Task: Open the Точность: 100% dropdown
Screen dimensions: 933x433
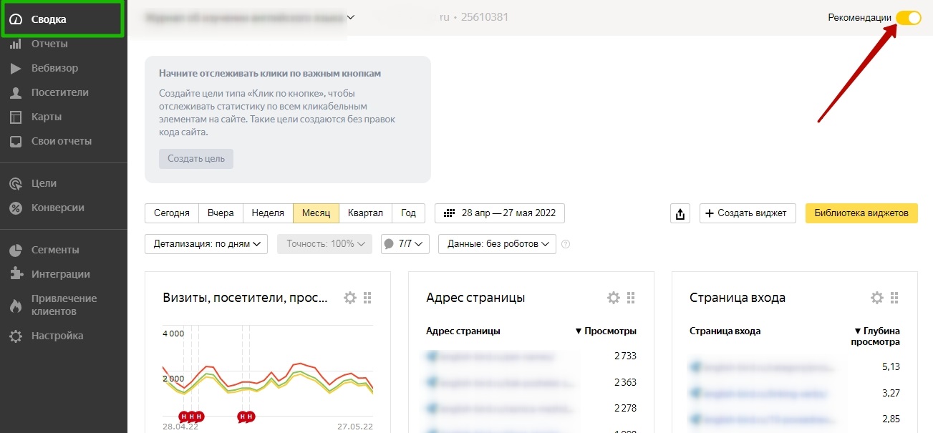Action: click(x=325, y=244)
